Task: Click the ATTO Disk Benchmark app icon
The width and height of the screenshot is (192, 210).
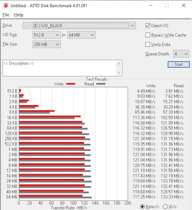Action: click(6, 5)
